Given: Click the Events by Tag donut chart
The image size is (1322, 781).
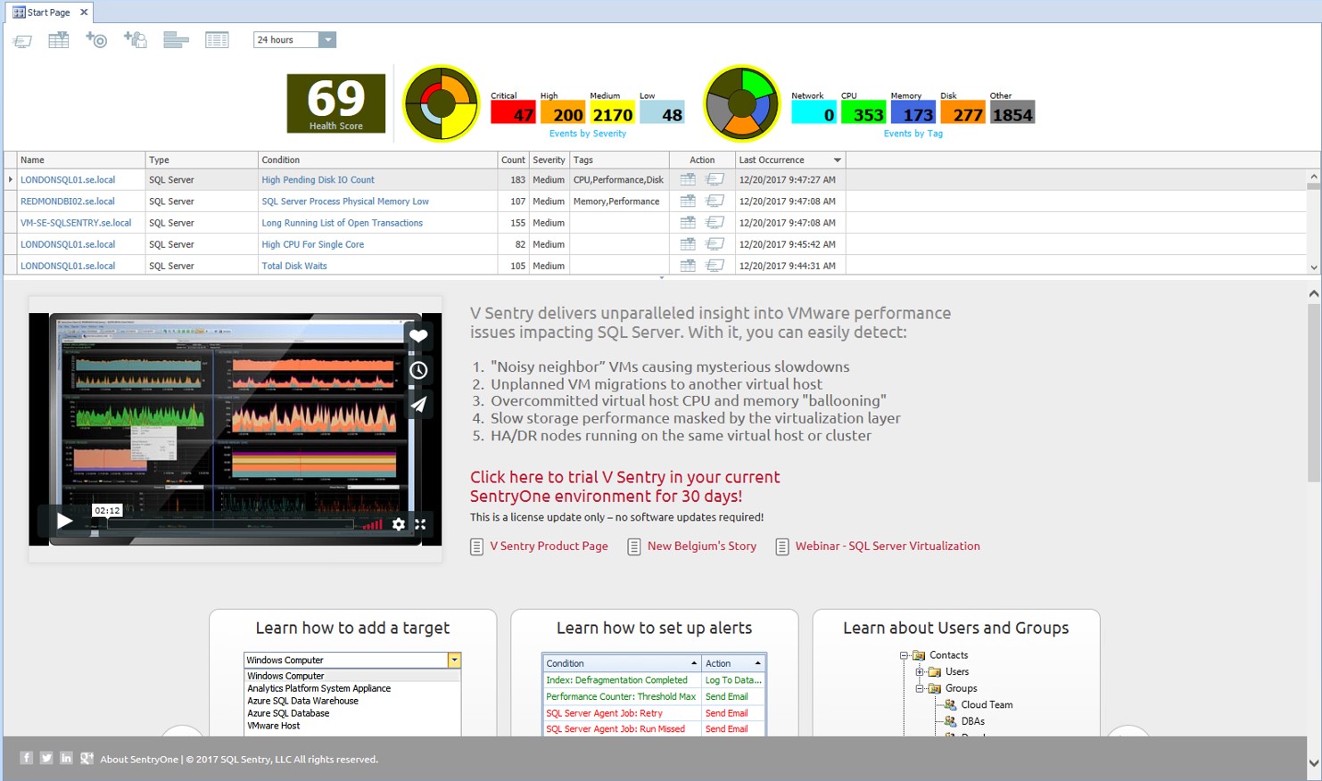Looking at the screenshot, I should point(741,103).
